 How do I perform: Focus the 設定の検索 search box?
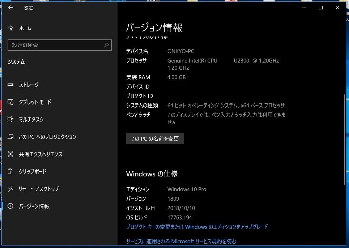click(60, 45)
